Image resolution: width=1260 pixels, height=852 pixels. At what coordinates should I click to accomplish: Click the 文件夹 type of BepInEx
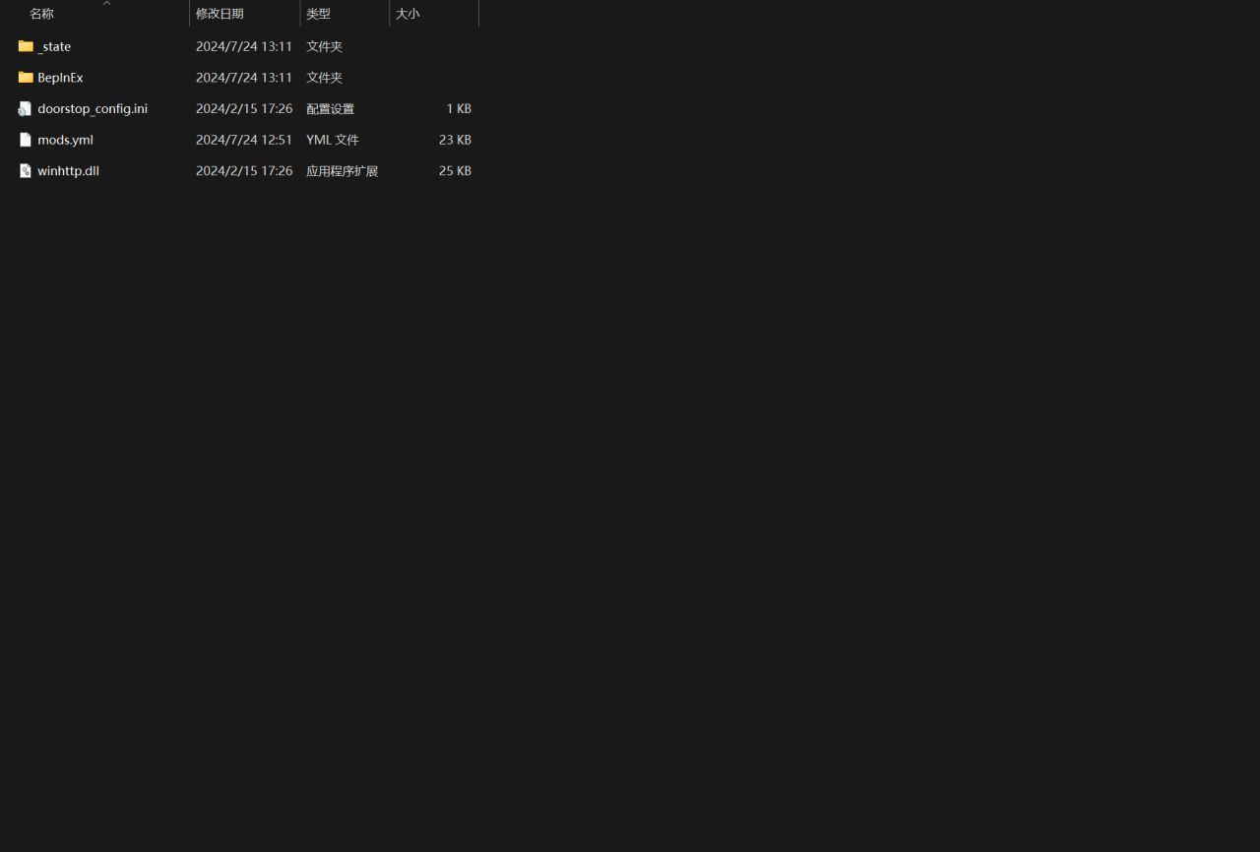click(324, 78)
